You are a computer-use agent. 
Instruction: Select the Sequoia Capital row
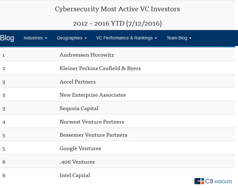tap(79, 108)
